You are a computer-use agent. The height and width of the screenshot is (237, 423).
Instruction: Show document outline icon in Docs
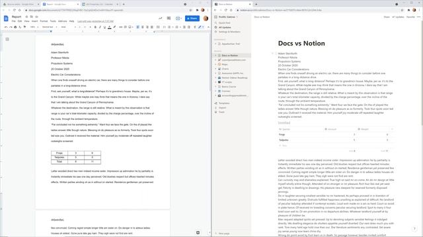click(x=7, y=39)
